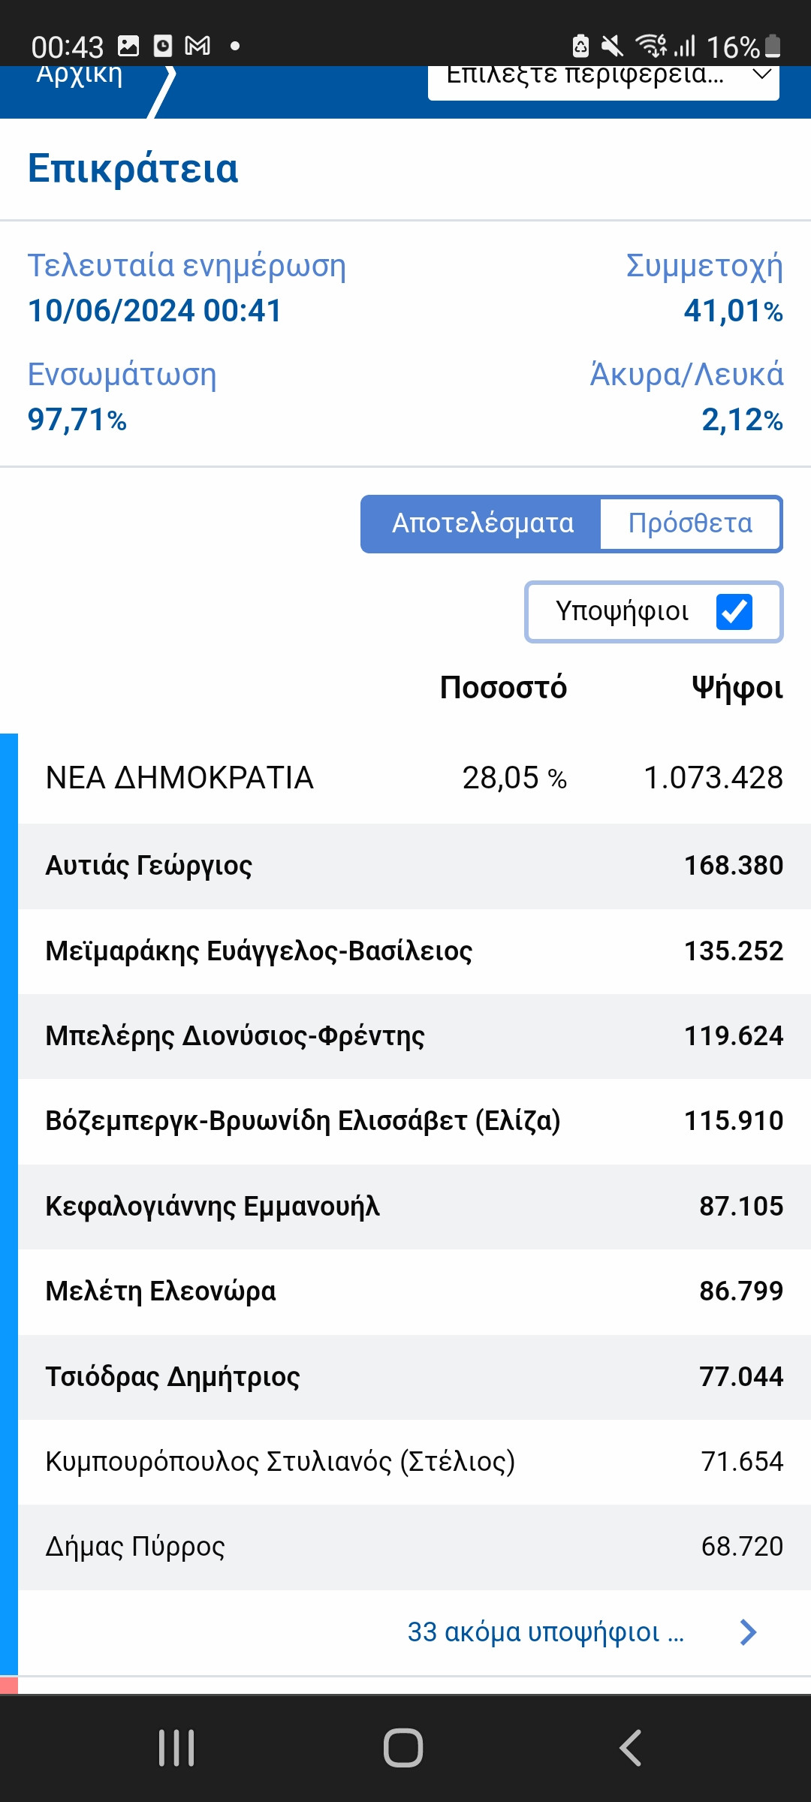811x1802 pixels.
Task: Tap the Gmail notification icon
Action: [197, 47]
